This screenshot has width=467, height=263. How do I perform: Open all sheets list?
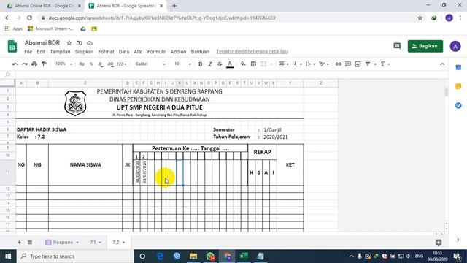[30, 242]
